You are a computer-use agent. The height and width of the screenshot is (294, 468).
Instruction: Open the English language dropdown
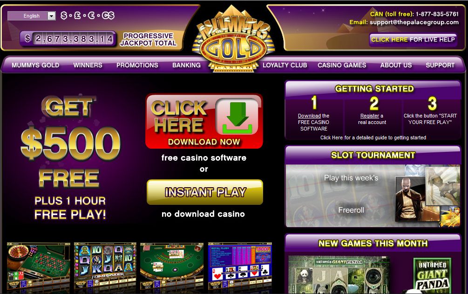click(x=31, y=16)
